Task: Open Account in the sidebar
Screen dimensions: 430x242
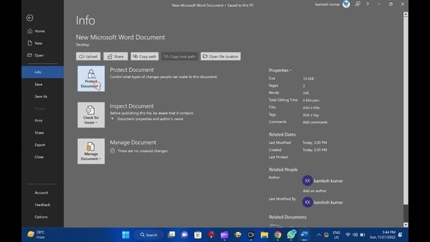Action: 42,193
